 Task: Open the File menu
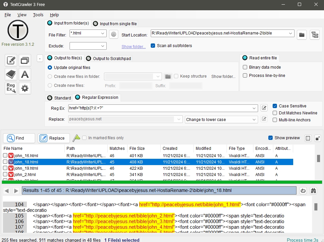pyautogui.click(x=8, y=15)
